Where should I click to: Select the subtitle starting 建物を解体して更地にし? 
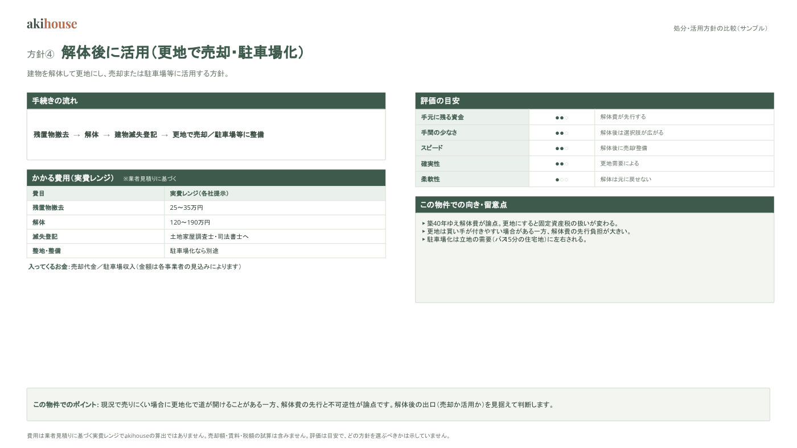coord(128,74)
